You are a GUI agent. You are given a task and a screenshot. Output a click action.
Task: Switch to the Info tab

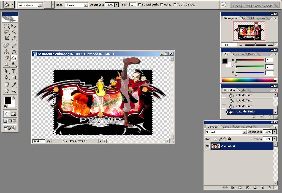point(245,18)
